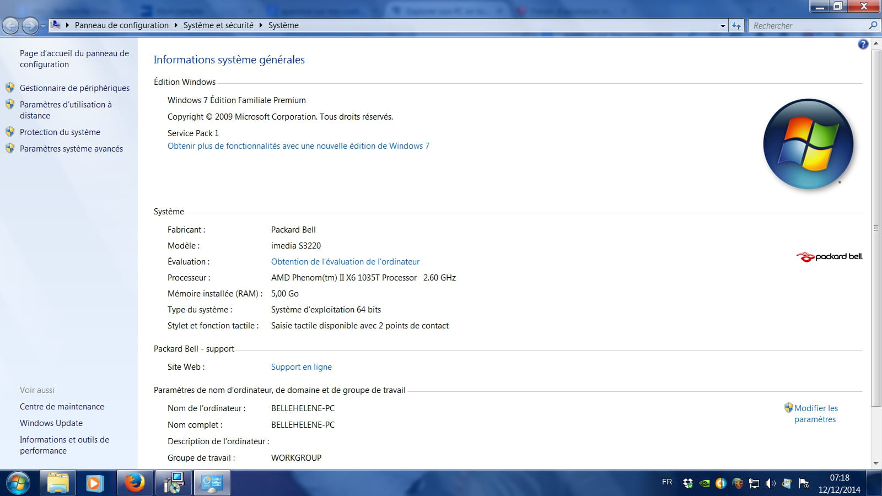Screen dimensions: 882x496
Task: Click the vertical scrollbar thumb
Action: 875,228
